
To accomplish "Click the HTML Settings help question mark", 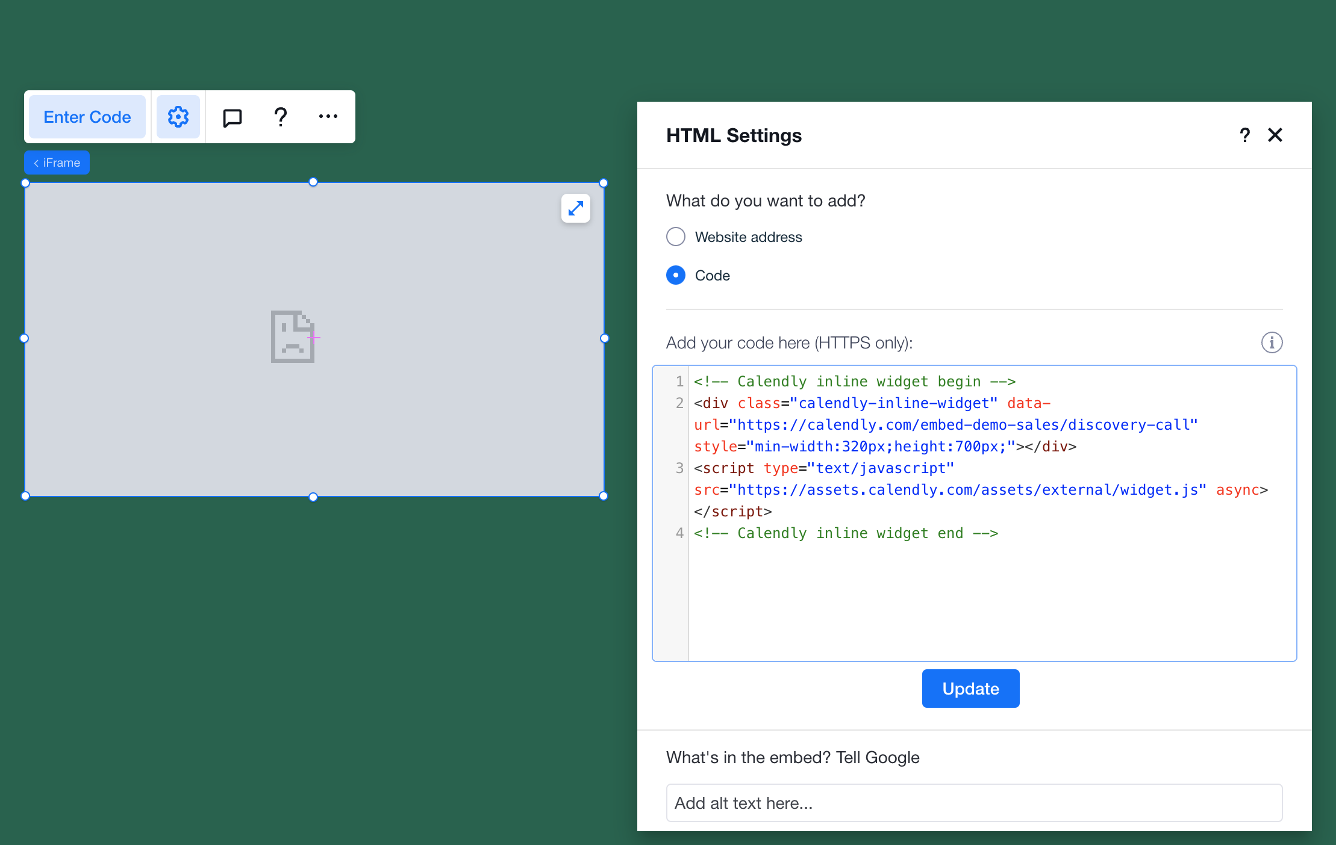I will pos(1244,135).
